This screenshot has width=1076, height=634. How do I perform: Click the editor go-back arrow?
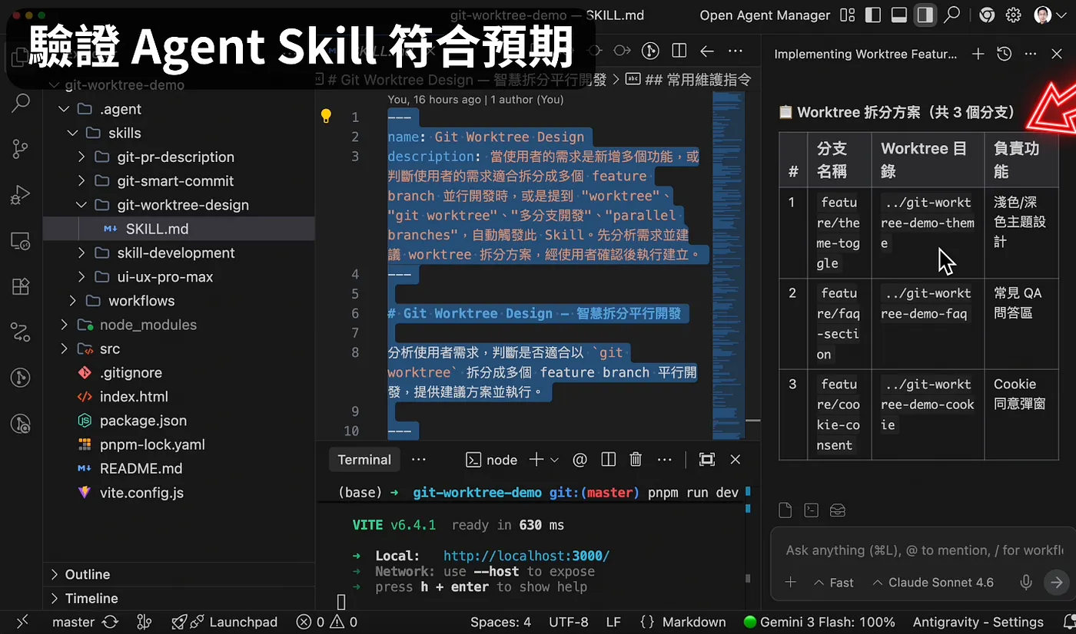(707, 51)
